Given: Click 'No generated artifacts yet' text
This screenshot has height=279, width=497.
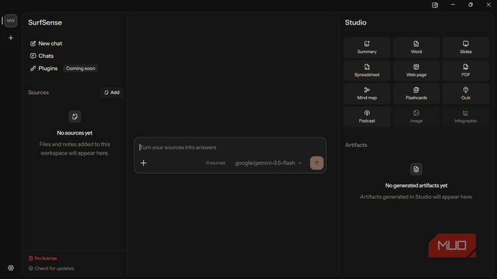Looking at the screenshot, I should 416,186.
